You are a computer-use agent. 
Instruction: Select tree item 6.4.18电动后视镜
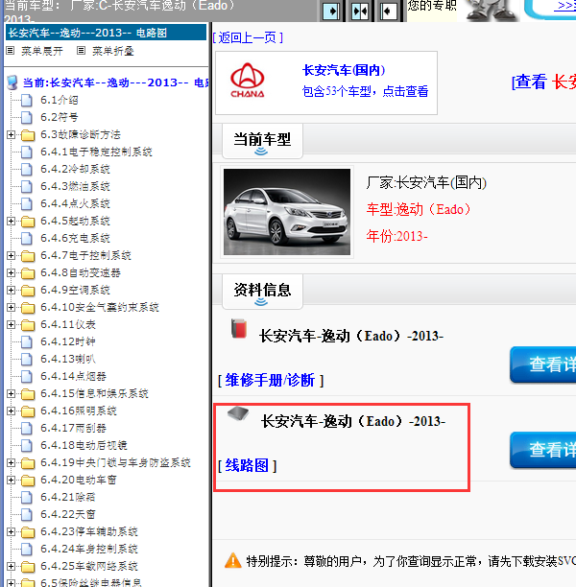coord(84,445)
